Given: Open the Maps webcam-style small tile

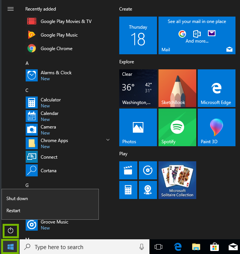Looking at the screenshot, I should tap(148, 190).
